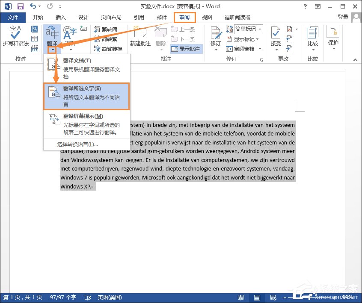Image resolution: width=362 pixels, height=303 pixels.
Task: Switch to the 视图 View tab
Action: (207, 17)
